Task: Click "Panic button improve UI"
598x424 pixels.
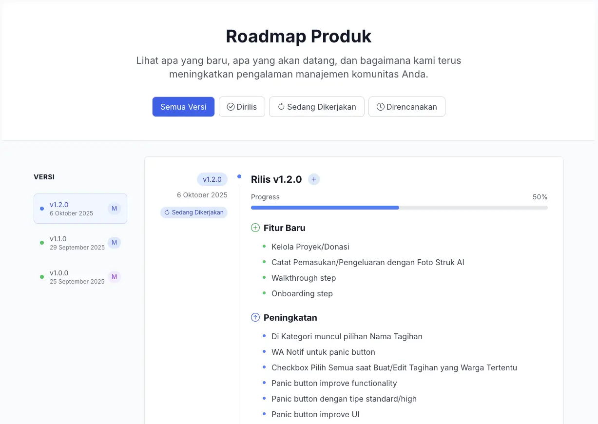Action: pos(315,414)
